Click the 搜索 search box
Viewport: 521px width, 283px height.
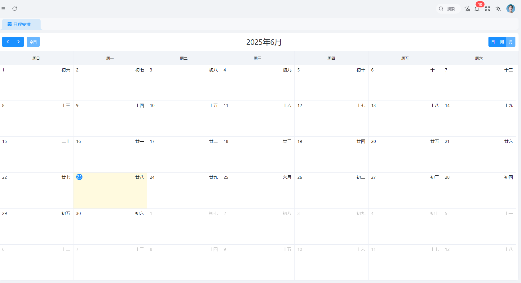click(448, 9)
